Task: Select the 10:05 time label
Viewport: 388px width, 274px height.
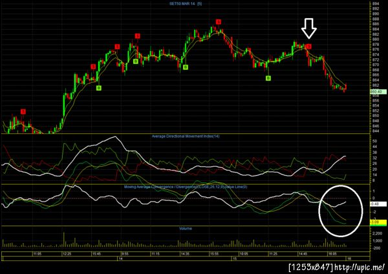Action: click(244, 254)
